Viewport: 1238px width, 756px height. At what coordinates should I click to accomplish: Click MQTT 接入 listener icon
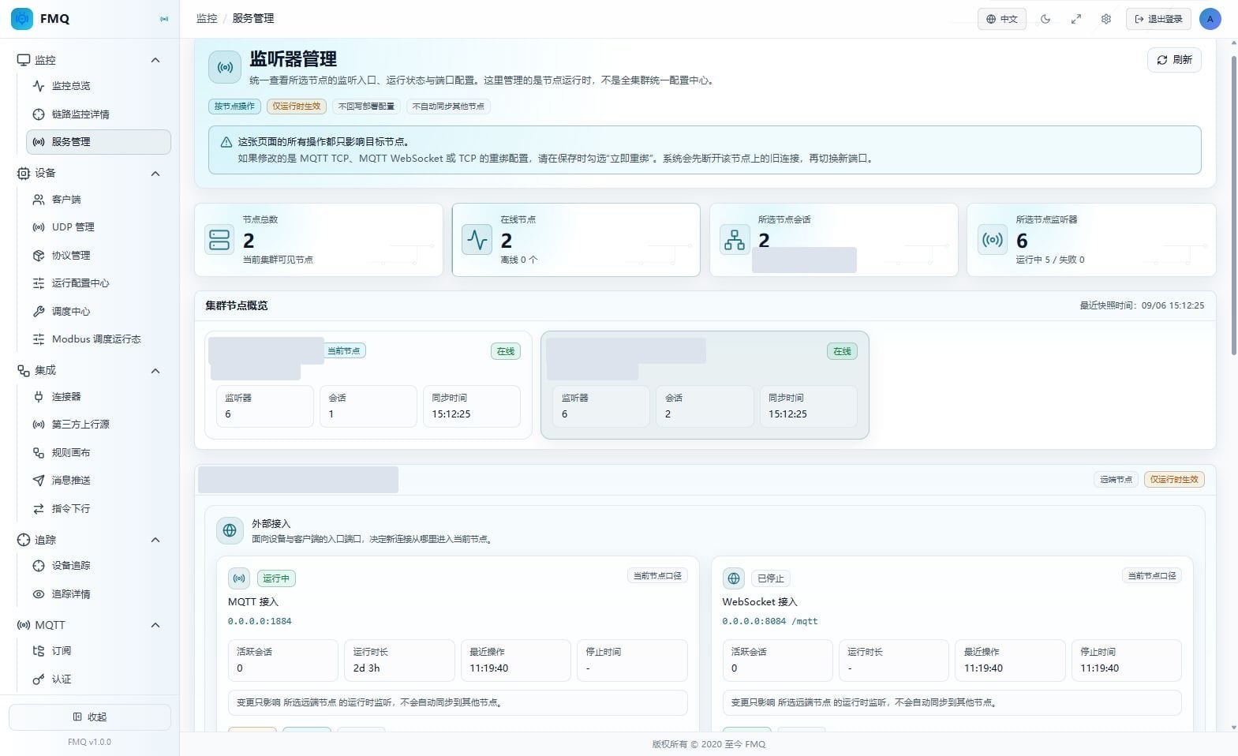(238, 578)
